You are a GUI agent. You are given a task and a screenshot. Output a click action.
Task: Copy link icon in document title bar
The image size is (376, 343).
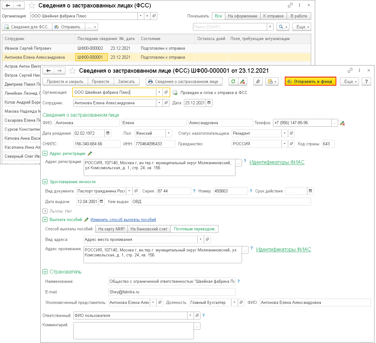[x=350, y=70]
